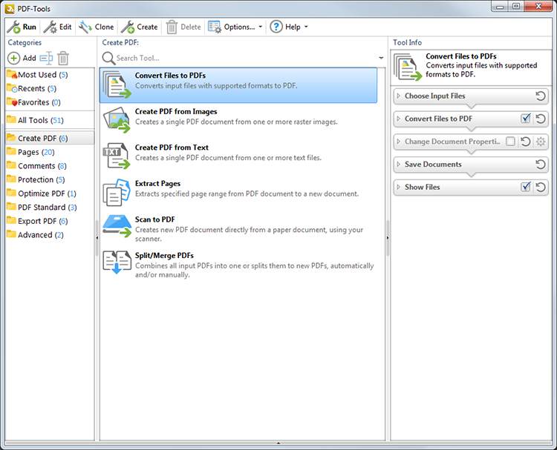Edit the selected tool
This screenshot has width=557, height=450.
pos(58,27)
